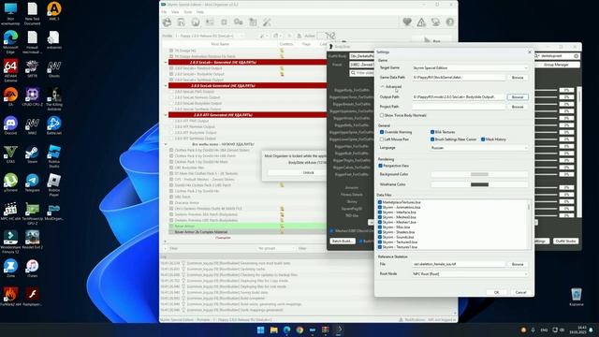Click the create backup icon beside Active counter
This screenshot has width=599, height=337.
[x=299, y=36]
